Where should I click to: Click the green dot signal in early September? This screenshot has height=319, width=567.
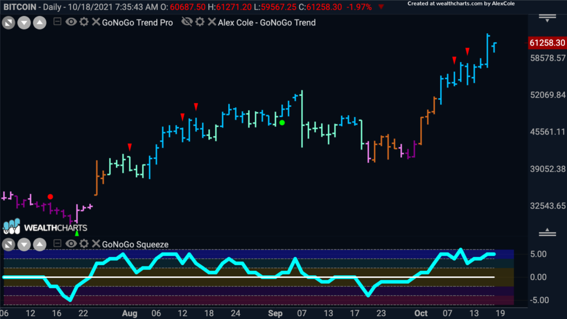[282, 123]
